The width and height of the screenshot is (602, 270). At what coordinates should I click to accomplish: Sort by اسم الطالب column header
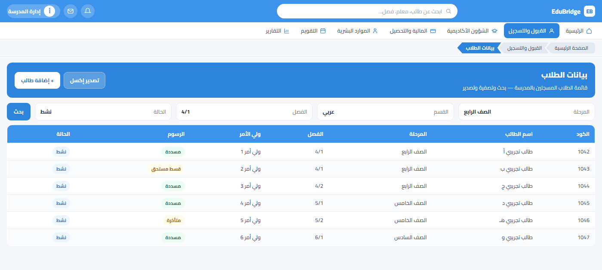click(519, 134)
